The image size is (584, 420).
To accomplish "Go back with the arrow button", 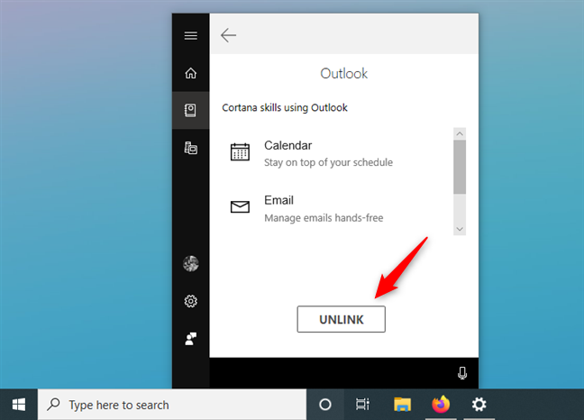I will coord(228,35).
